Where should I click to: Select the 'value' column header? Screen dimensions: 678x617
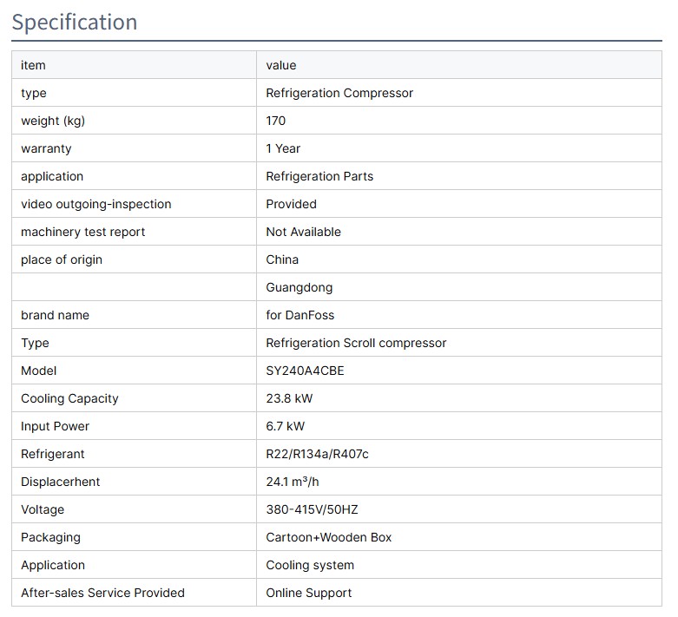pyautogui.click(x=280, y=65)
